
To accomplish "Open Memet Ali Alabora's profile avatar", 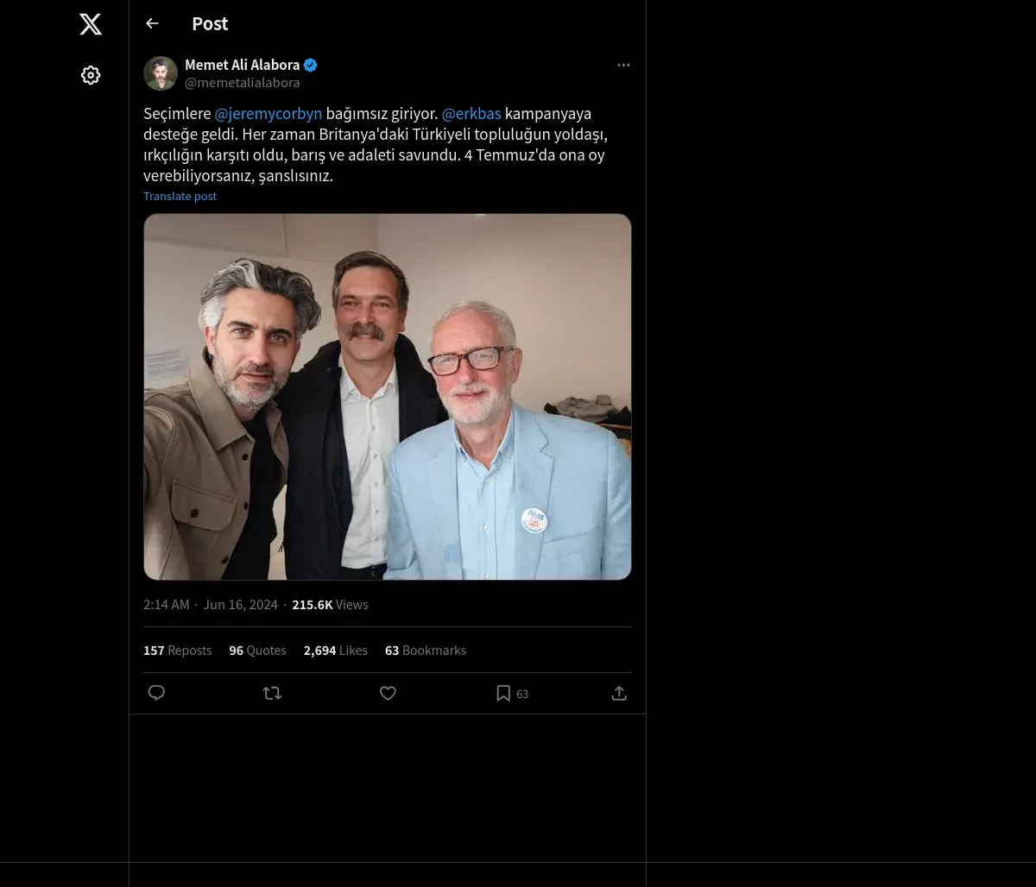I will click(x=161, y=74).
